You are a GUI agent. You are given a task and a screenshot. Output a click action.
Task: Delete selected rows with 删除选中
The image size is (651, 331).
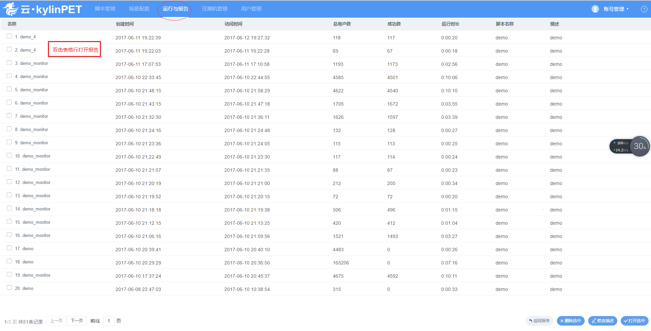click(x=570, y=321)
